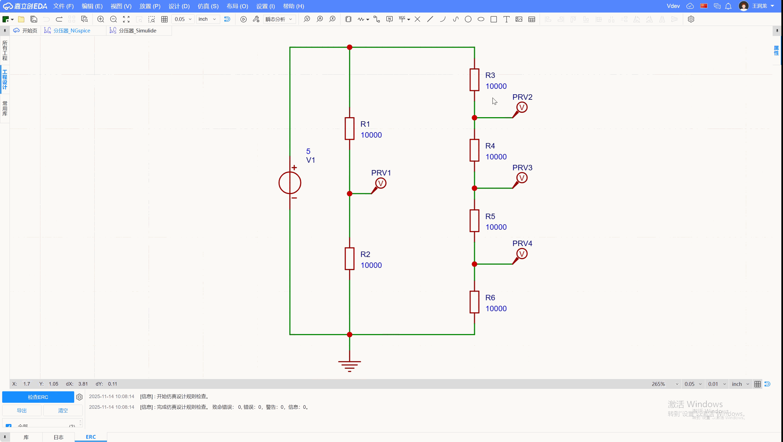783x442 pixels.
Task: Pin the bottom panel with pushpin
Action: [x=5, y=437]
